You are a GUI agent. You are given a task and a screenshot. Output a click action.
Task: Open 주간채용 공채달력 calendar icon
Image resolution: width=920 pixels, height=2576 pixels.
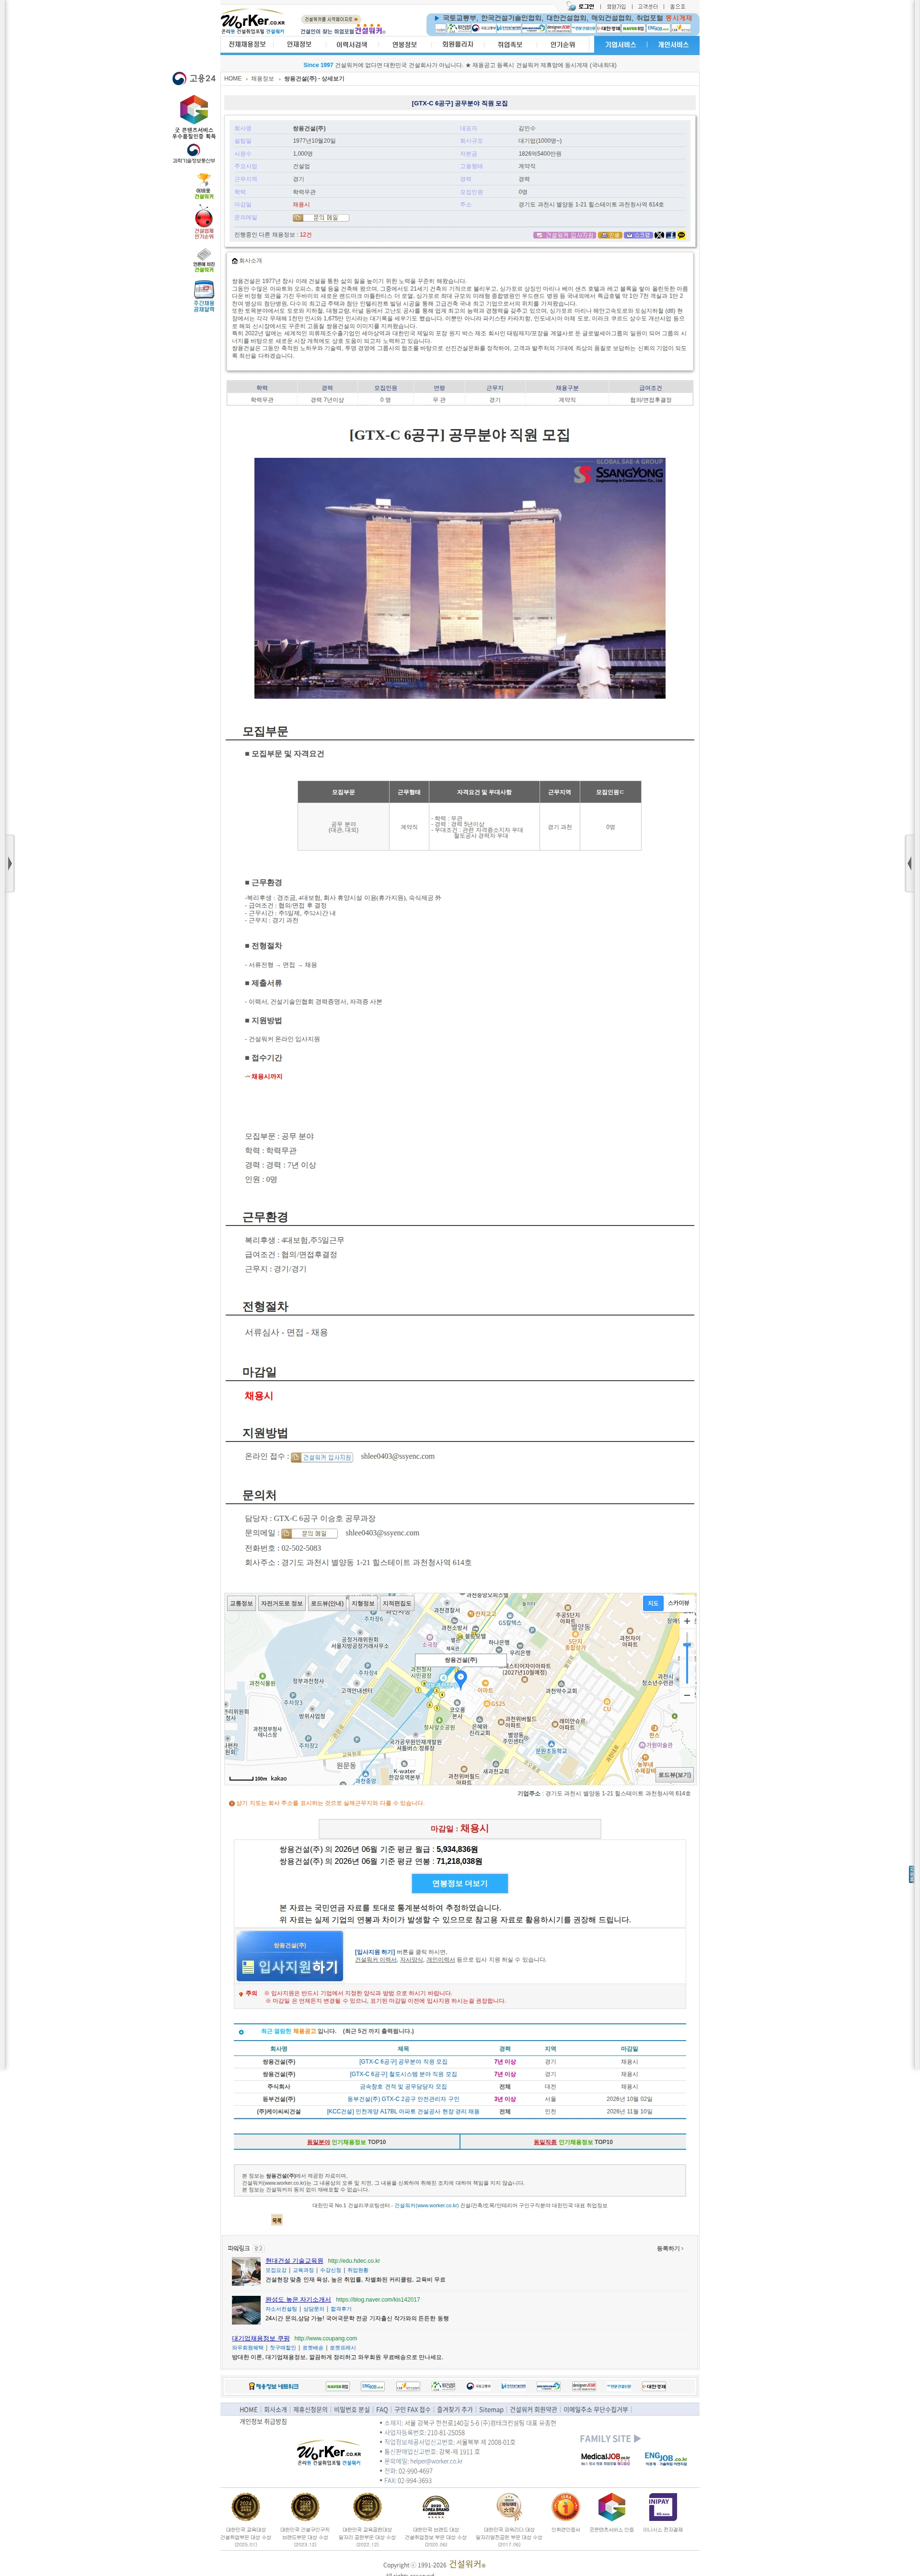tap(204, 297)
